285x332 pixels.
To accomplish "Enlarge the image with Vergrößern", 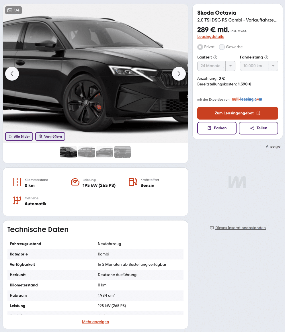I will (x=50, y=136).
